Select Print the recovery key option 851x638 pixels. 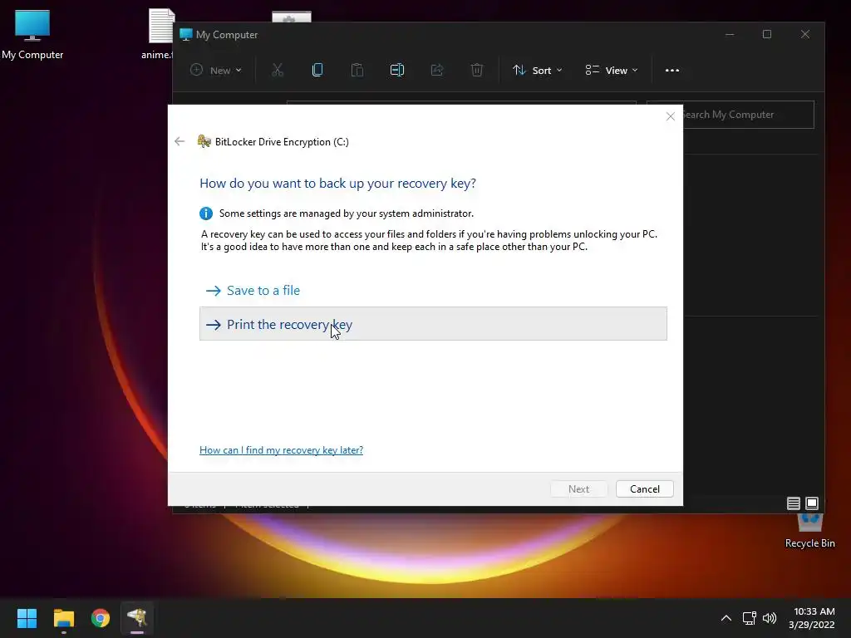point(433,324)
